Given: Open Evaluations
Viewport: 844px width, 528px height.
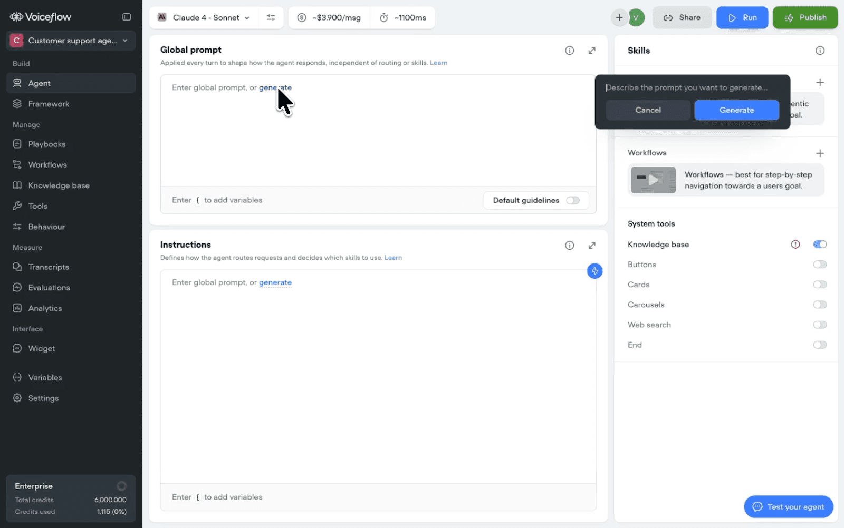Looking at the screenshot, I should pos(71,288).
